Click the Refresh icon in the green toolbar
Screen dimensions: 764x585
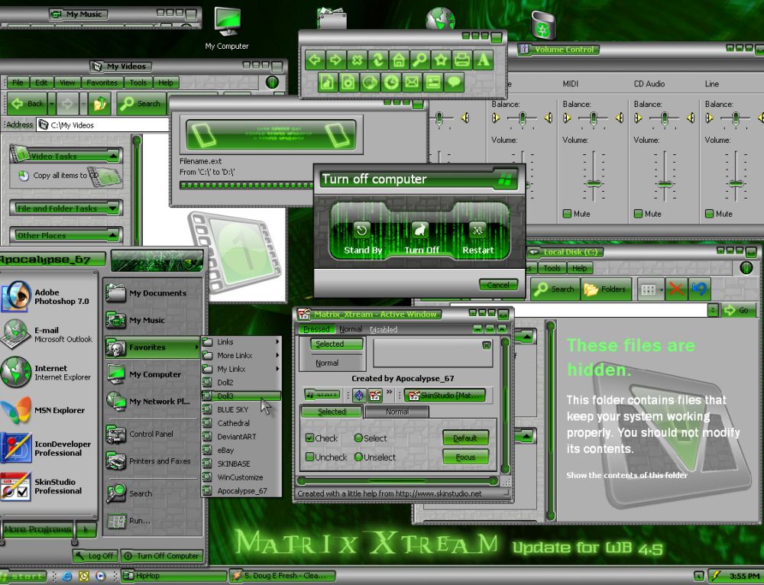377,60
